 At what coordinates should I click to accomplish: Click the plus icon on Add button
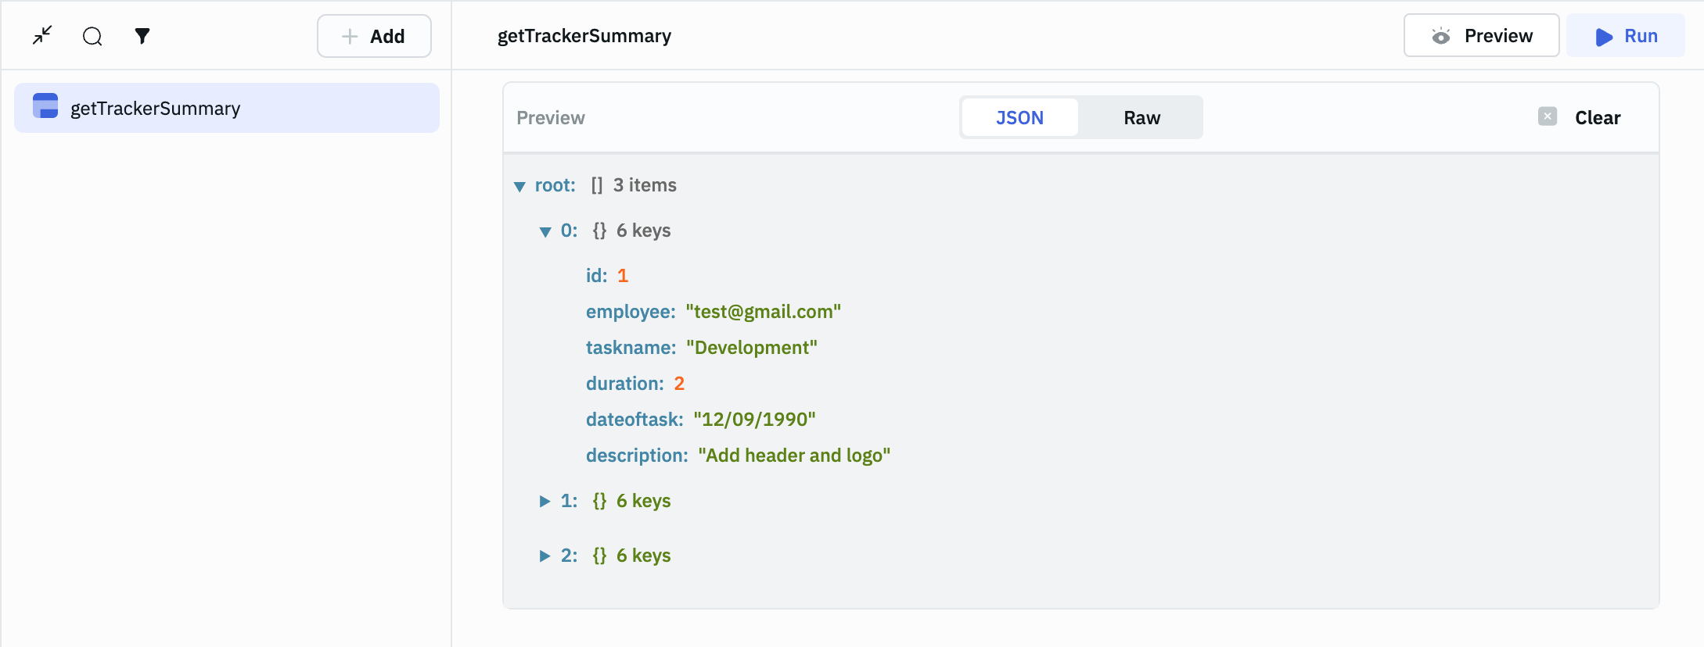[350, 36]
